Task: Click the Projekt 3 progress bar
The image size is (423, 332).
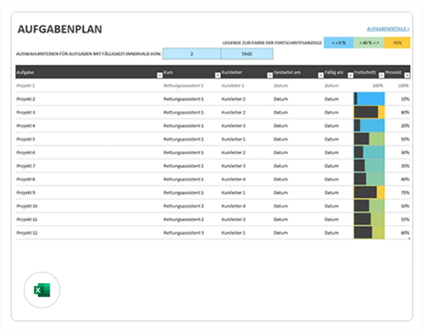Action: click(369, 113)
